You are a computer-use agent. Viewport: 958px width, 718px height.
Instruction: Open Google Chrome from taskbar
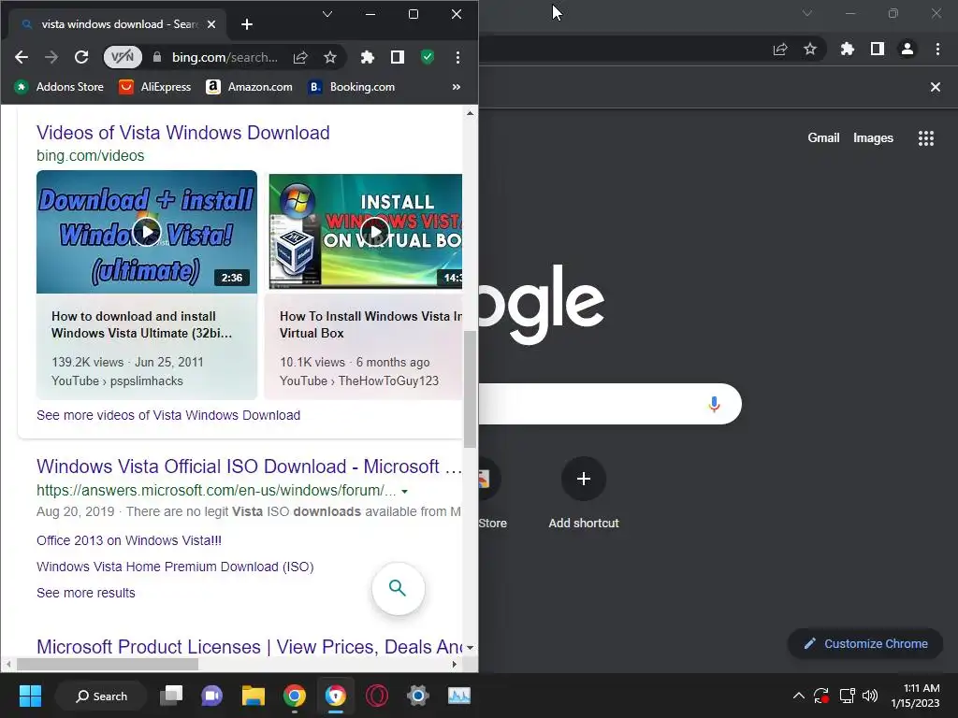pyautogui.click(x=295, y=696)
